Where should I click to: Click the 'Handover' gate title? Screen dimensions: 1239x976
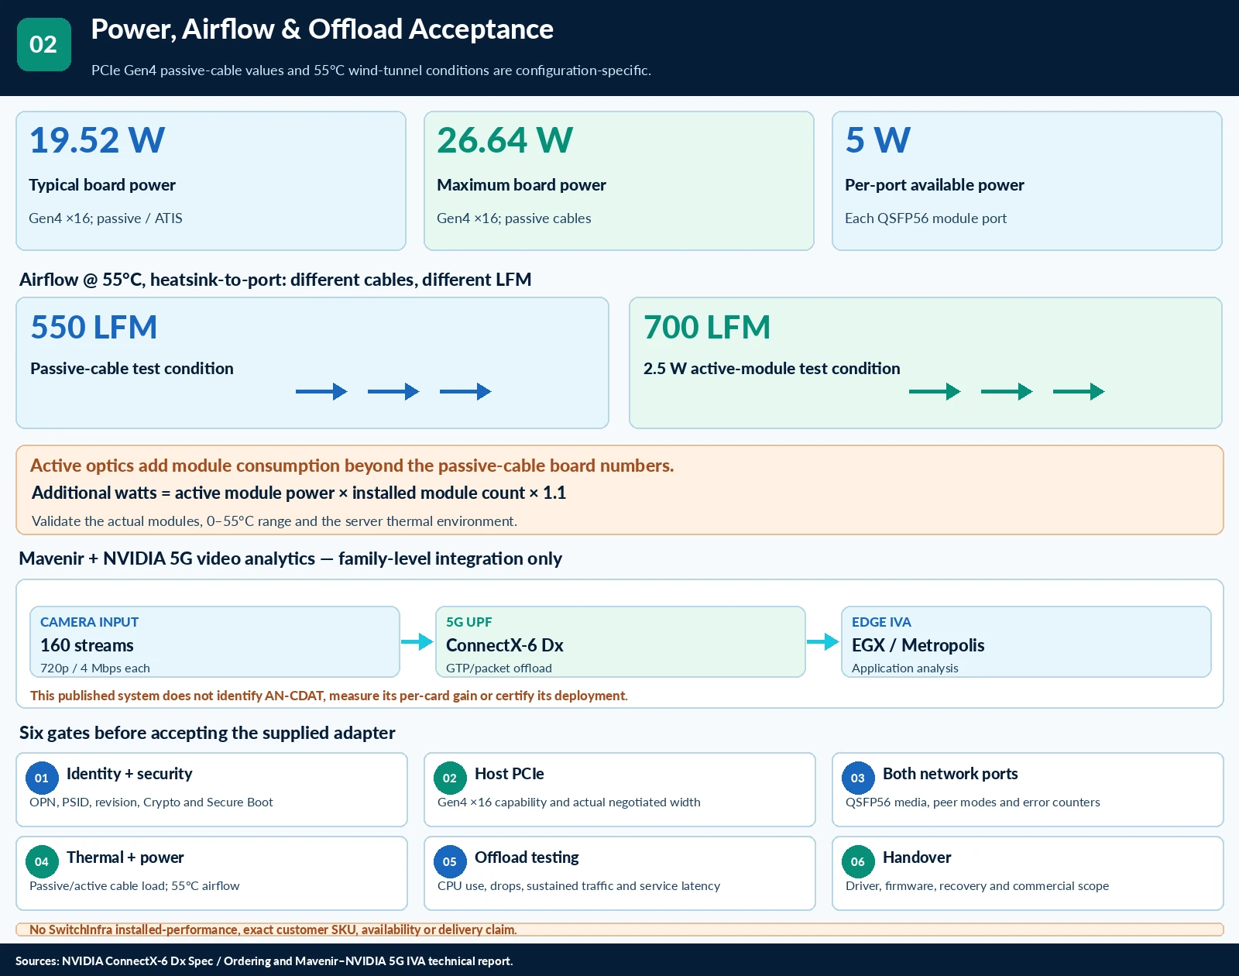(917, 857)
